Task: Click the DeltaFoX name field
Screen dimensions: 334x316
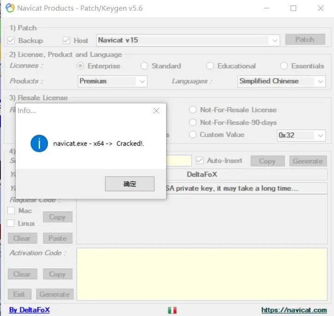Action: pos(246,174)
